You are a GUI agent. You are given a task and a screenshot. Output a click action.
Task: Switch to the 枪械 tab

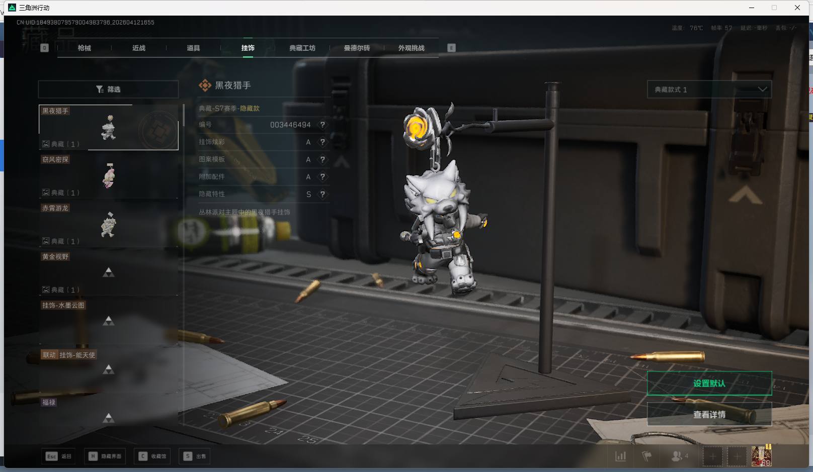85,48
